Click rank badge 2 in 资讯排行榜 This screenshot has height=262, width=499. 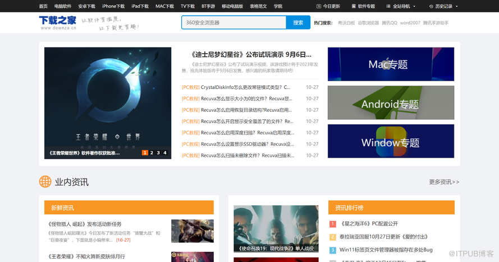coord(332,237)
